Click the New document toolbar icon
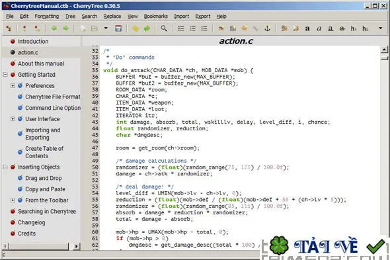The image size is (390, 260). pyautogui.click(x=83, y=28)
